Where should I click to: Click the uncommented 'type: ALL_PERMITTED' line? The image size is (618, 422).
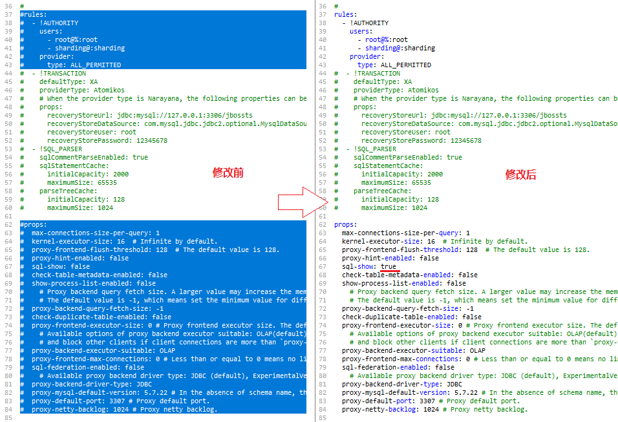(394, 65)
